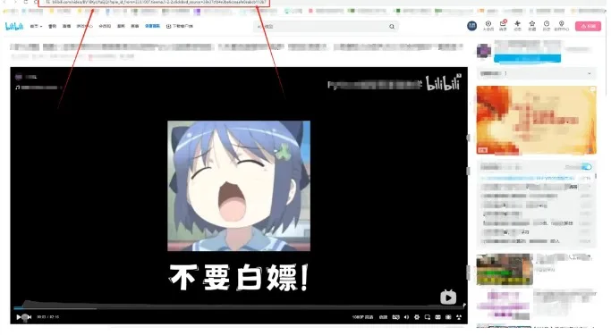Click the uploader's purple avatar
The width and height of the screenshot is (611, 335).
(x=484, y=51)
